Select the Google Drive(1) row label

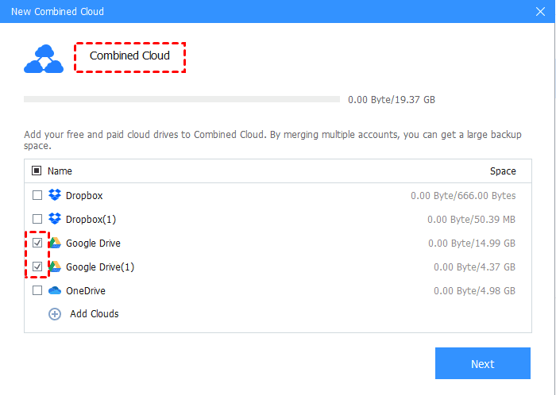100,267
